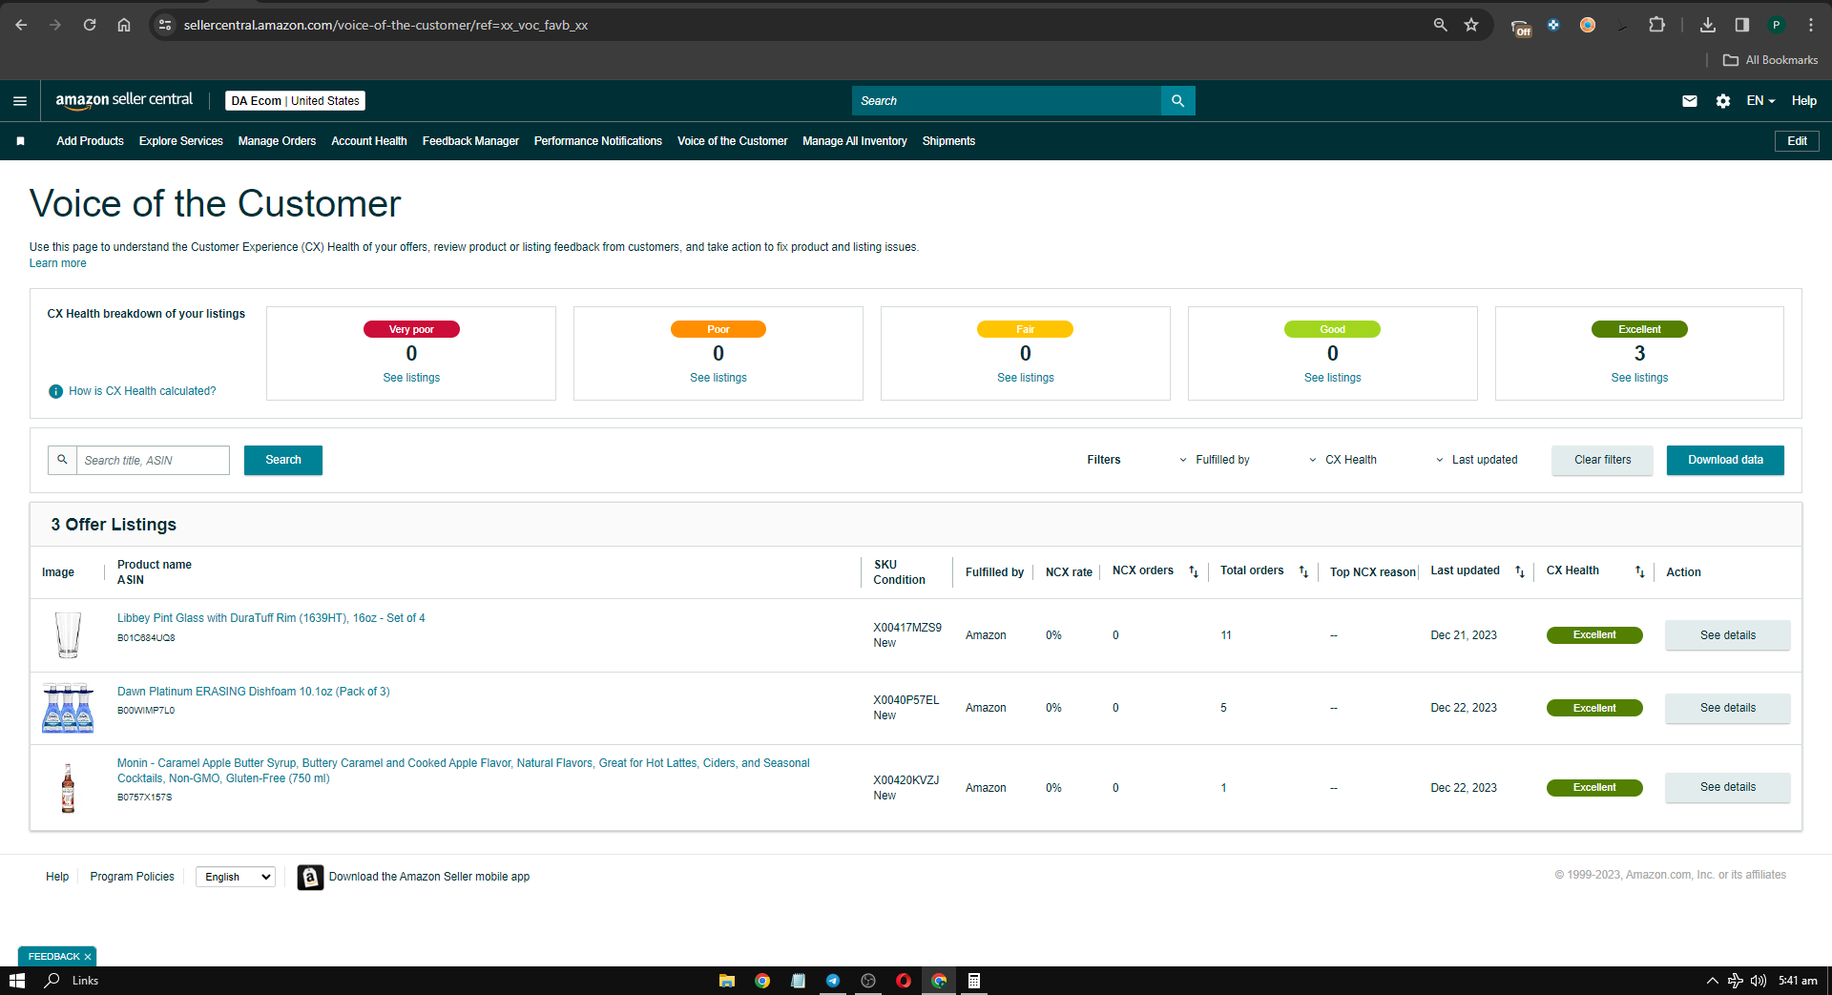Expand the Fulfilled by filter
1832x995 pixels.
coord(1214,460)
